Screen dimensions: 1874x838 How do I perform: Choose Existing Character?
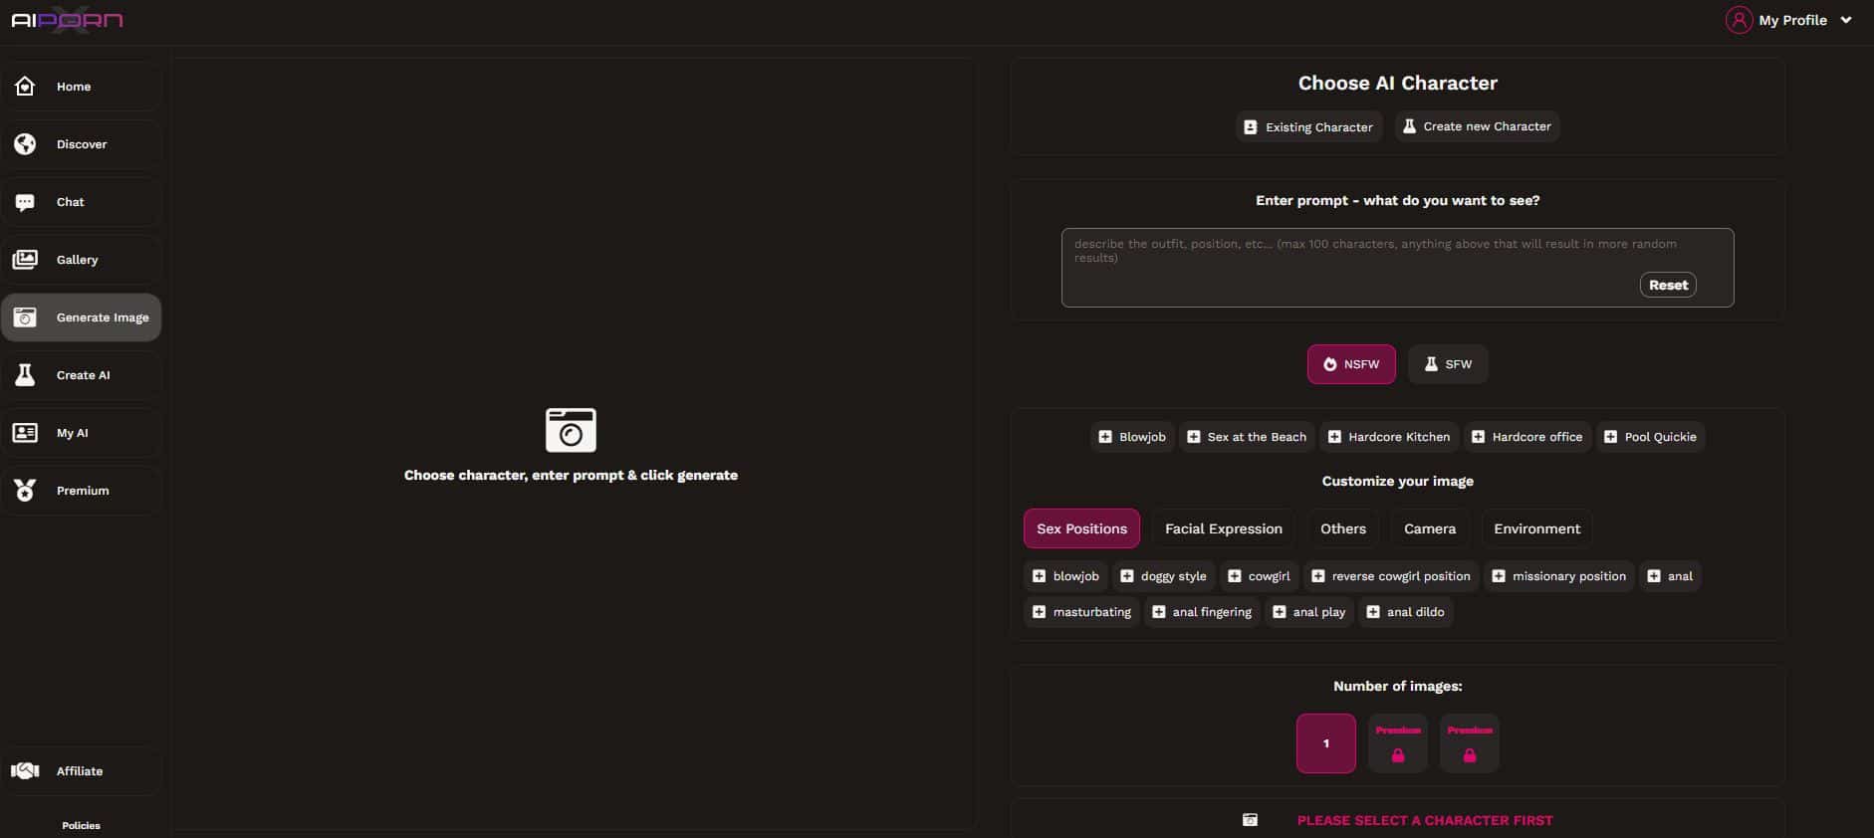[x=1308, y=127]
